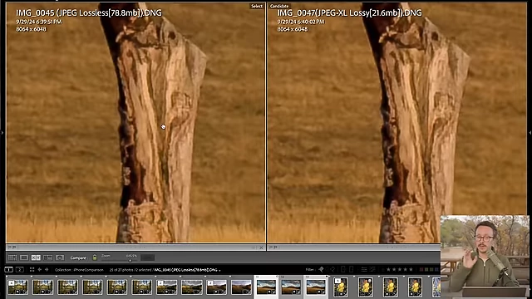
Task: Close the Select pane with X button
Action: 261,248
